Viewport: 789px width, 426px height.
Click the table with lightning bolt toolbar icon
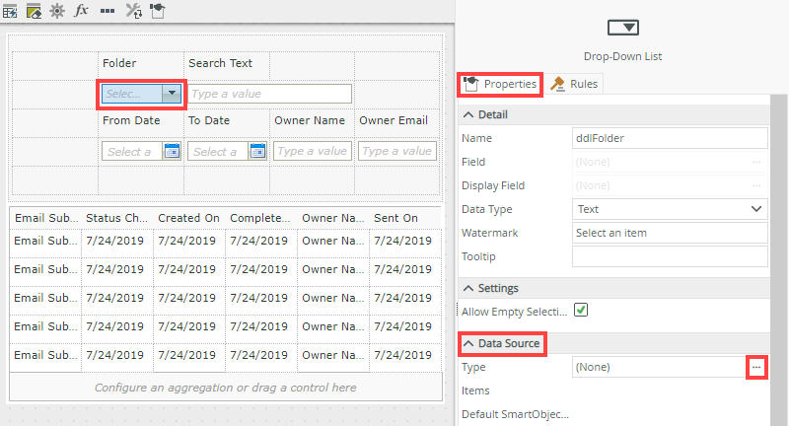tap(10, 11)
